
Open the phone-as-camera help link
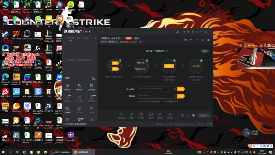(x=76, y=124)
